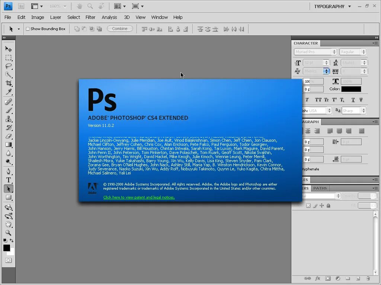
Task: Select the Crop tool
Action: pyautogui.click(x=9, y=83)
